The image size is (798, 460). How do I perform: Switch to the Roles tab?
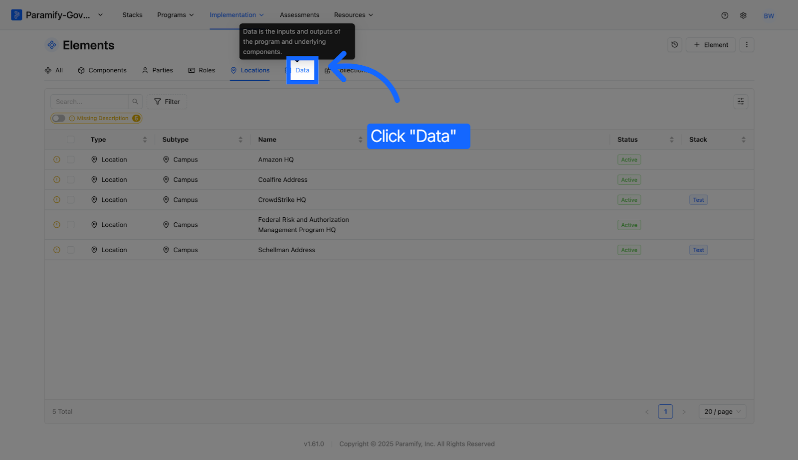[x=201, y=70]
